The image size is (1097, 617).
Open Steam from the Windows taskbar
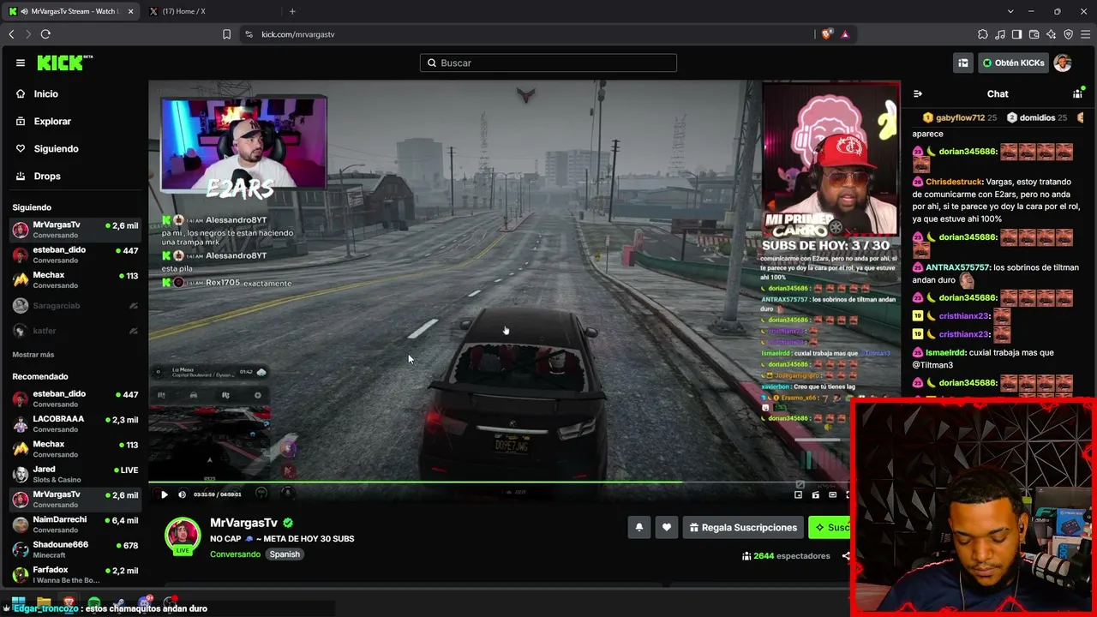120,603
